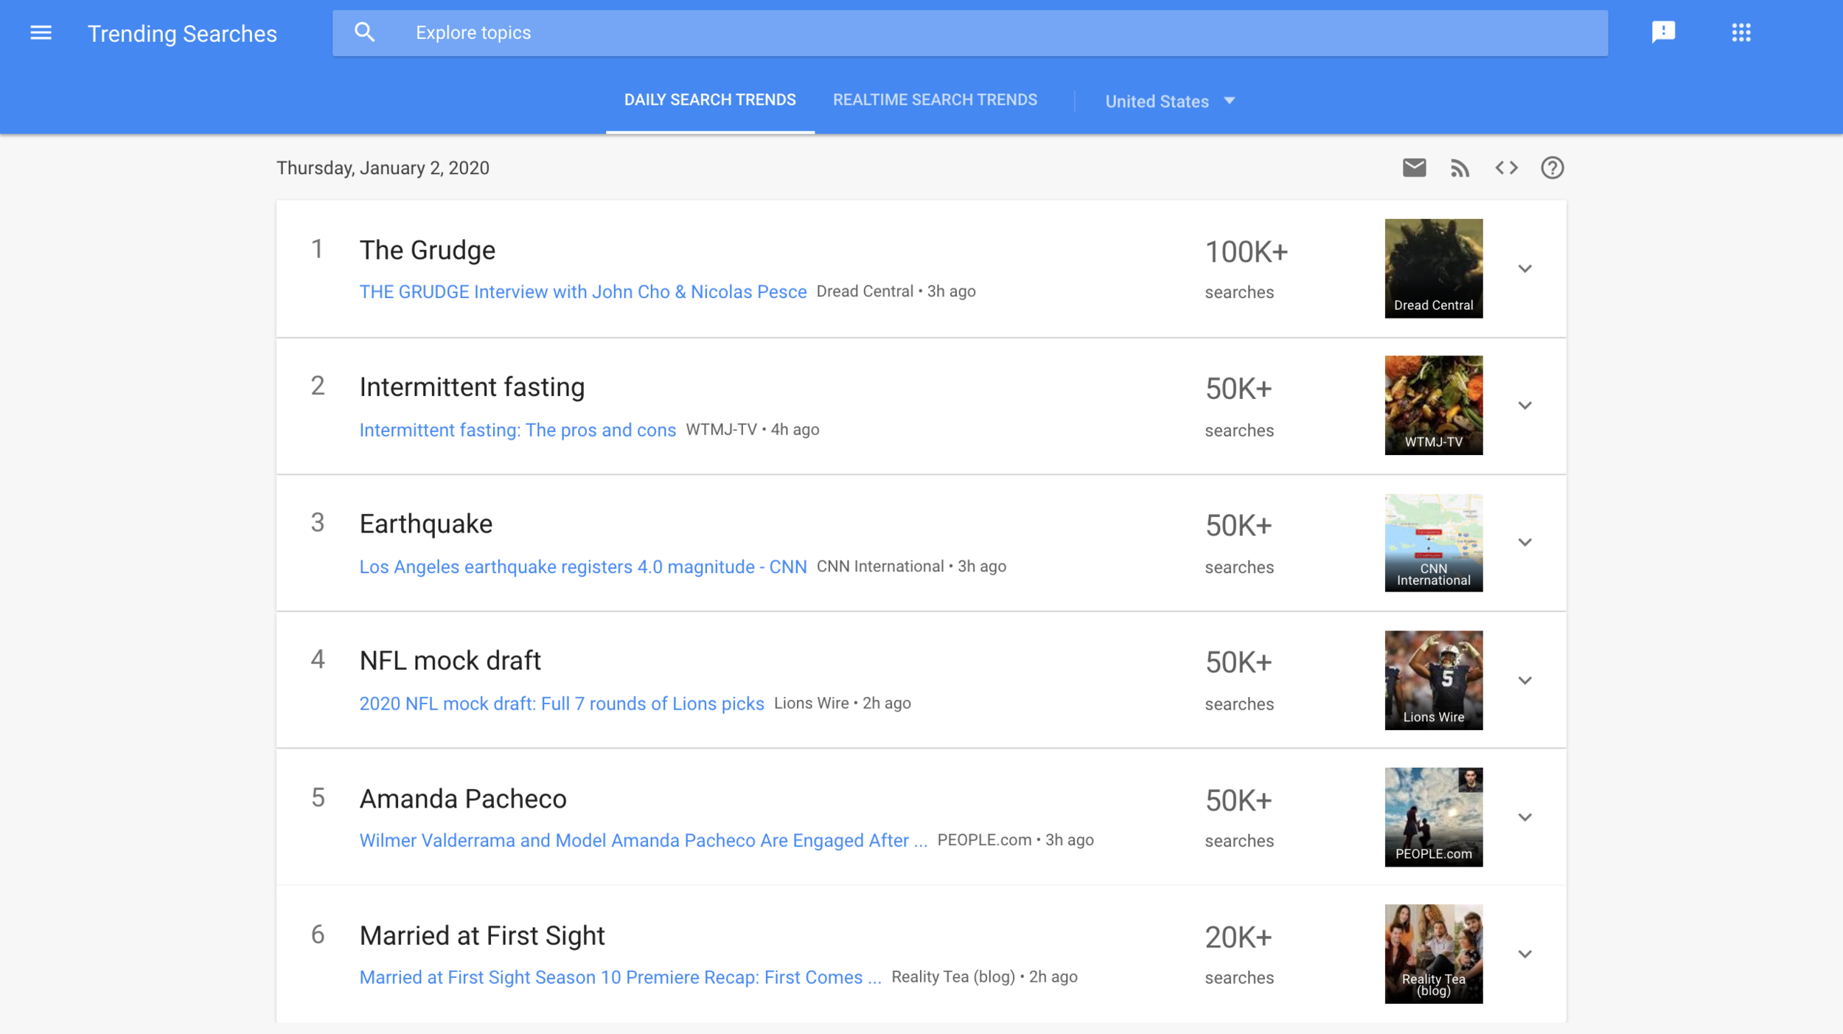Open the Google apps grid
This screenshot has width=1843, height=1034.
1741,32
